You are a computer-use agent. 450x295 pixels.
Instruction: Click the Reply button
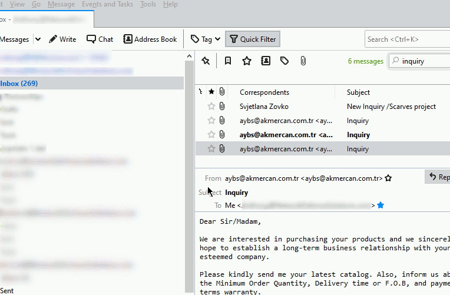[x=438, y=177]
